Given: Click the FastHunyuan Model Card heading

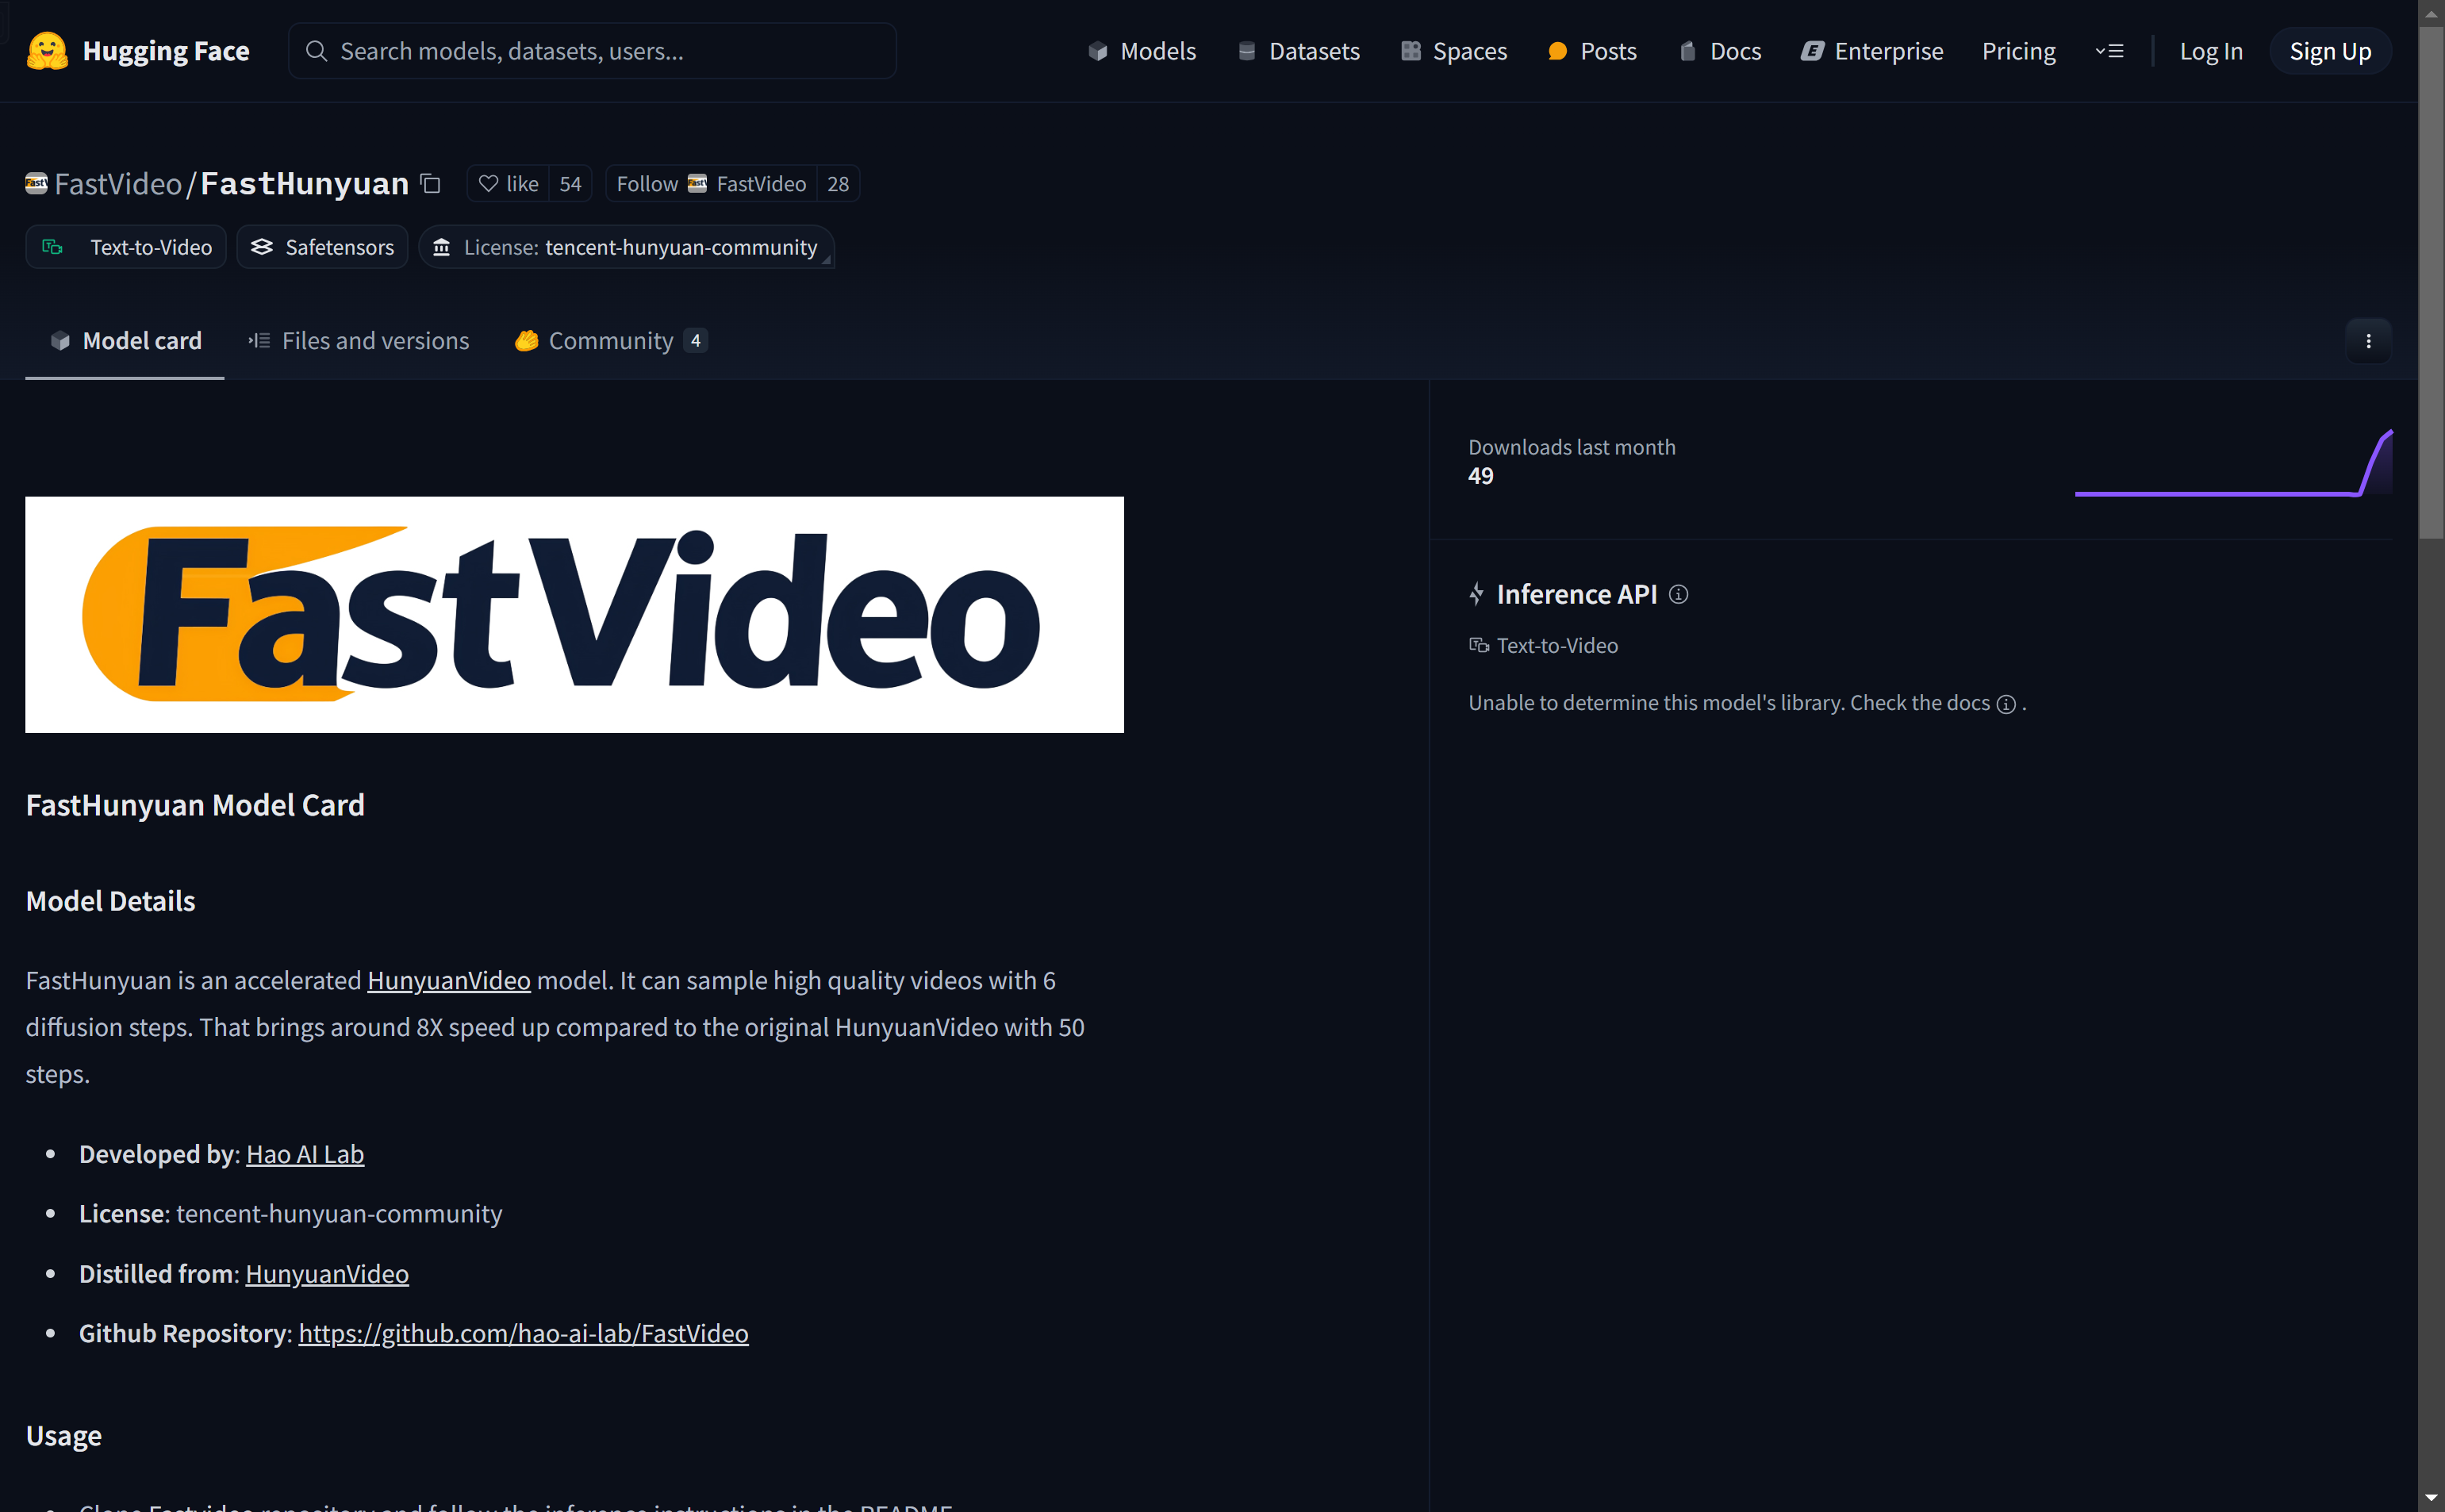Looking at the screenshot, I should click(x=195, y=805).
